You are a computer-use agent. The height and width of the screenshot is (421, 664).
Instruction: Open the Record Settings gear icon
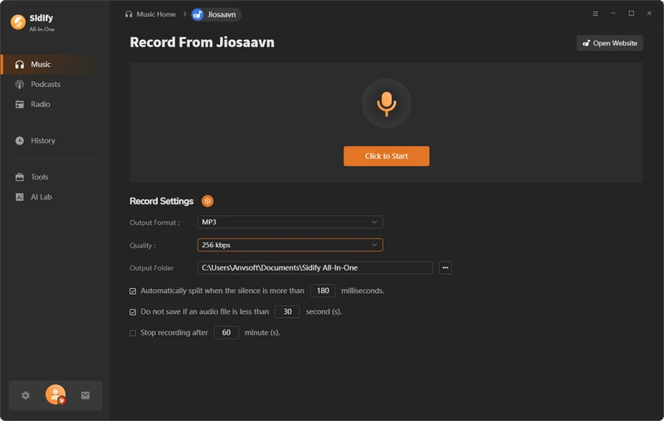click(207, 201)
